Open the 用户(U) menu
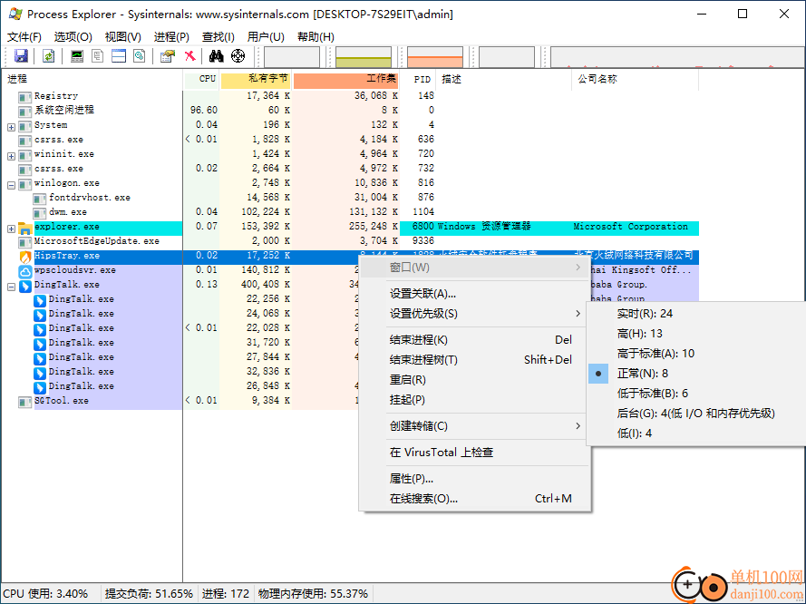Viewport: 806px width, 604px height. [266, 37]
